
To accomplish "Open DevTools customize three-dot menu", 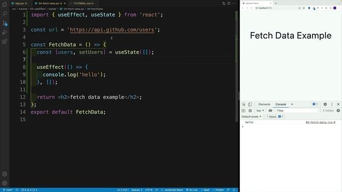I will 332,105.
